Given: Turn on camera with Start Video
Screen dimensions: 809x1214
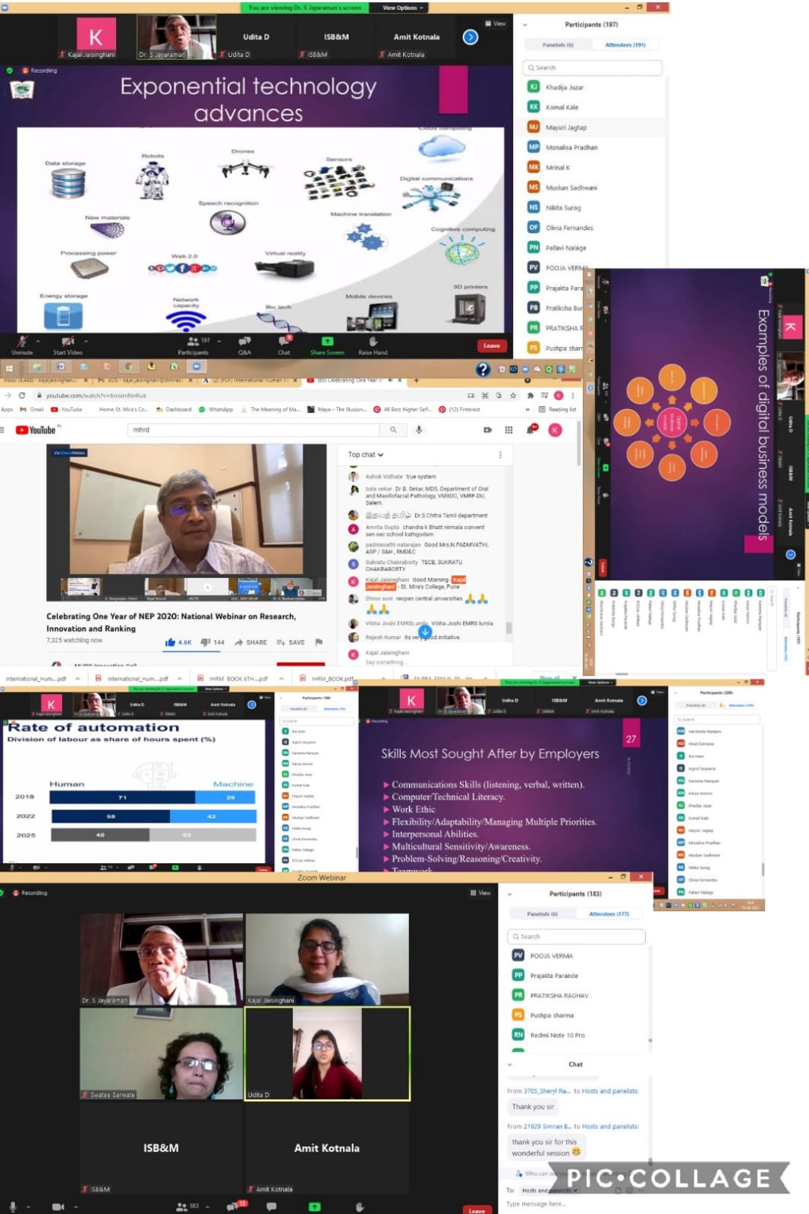Looking at the screenshot, I should [x=68, y=343].
